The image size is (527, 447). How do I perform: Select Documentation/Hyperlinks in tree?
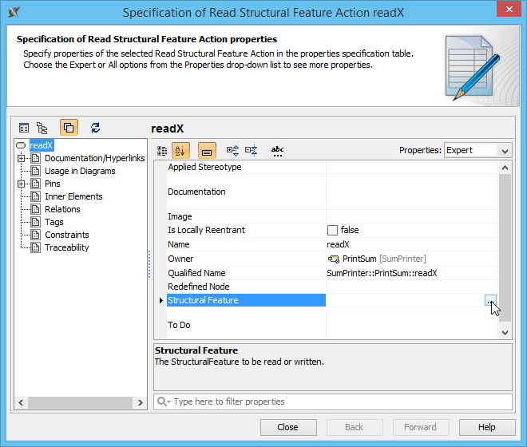coord(95,158)
